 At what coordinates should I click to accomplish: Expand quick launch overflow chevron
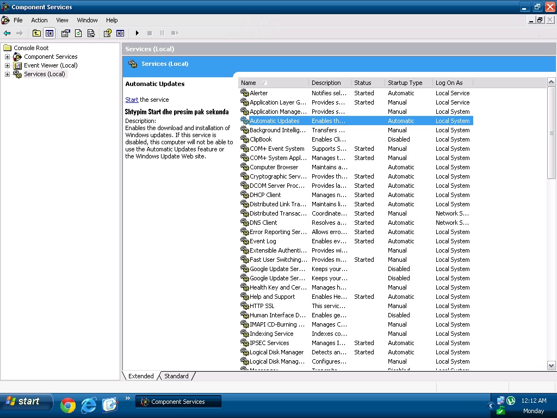(x=127, y=398)
